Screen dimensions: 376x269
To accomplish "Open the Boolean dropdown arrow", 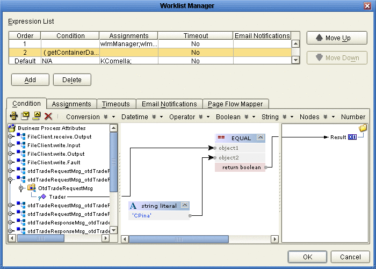I will click(254, 117).
